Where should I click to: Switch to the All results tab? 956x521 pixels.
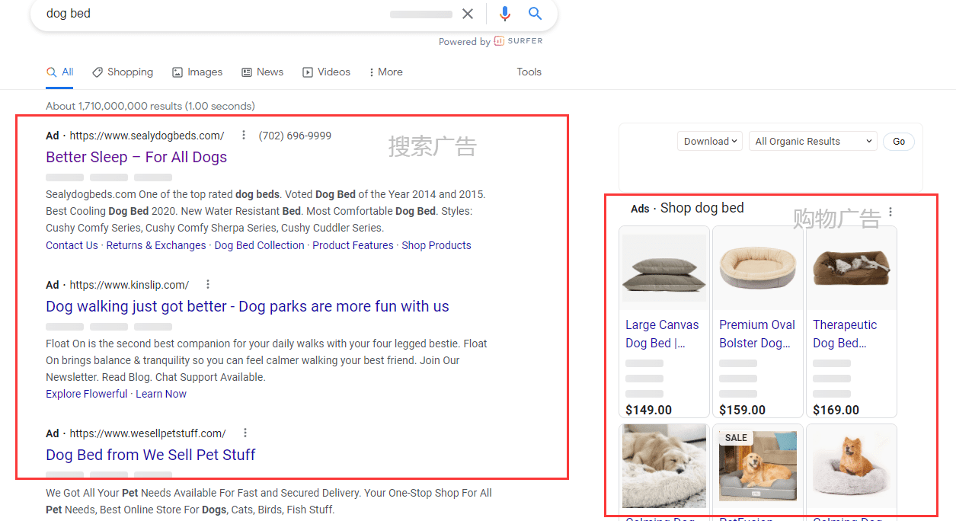(x=60, y=72)
